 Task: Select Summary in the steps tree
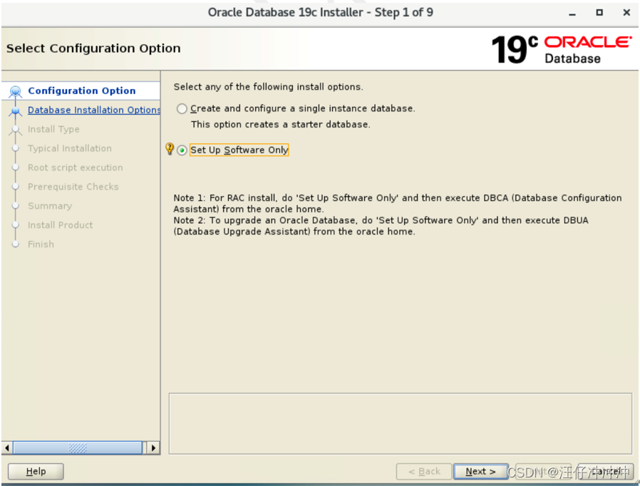[x=49, y=206]
